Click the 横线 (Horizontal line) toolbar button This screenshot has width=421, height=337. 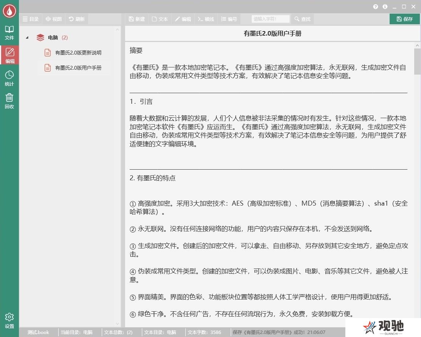[206, 19]
